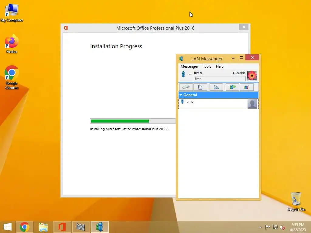Screen dimensions: 311x233
Task: Open the Firefox desktop shortcut
Action: (x=12, y=44)
